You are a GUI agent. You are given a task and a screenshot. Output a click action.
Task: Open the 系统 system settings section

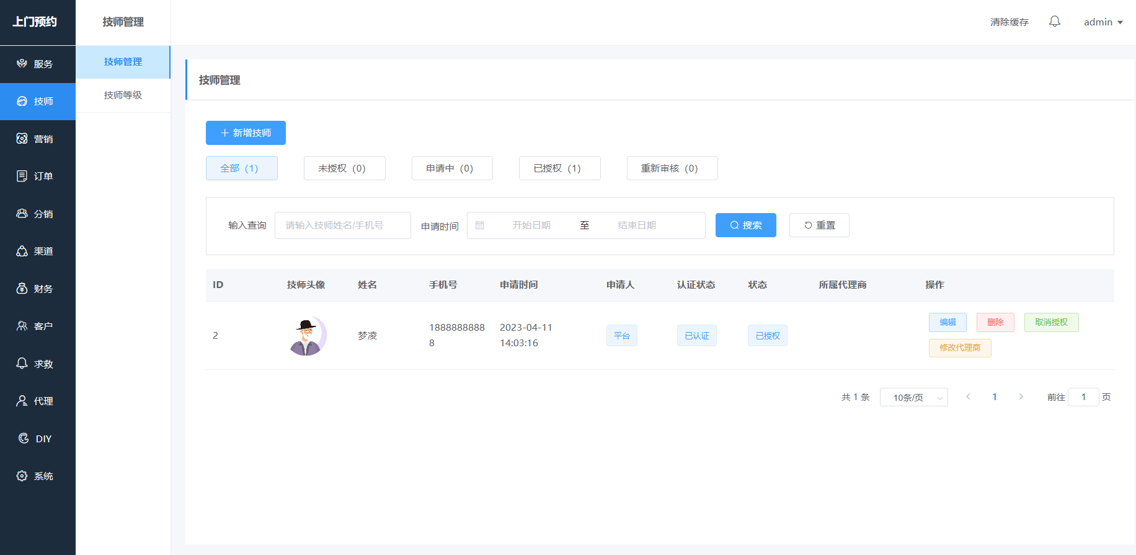click(37, 476)
